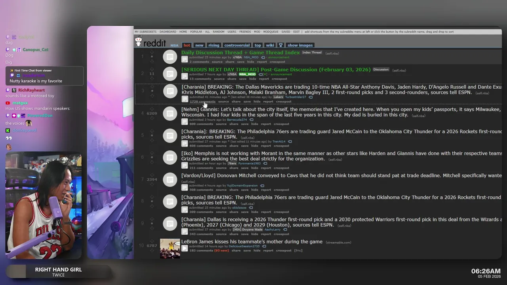Viewport: 507px width, 285px height.
Task: Open SAVED in the top bar
Action: 286,32
